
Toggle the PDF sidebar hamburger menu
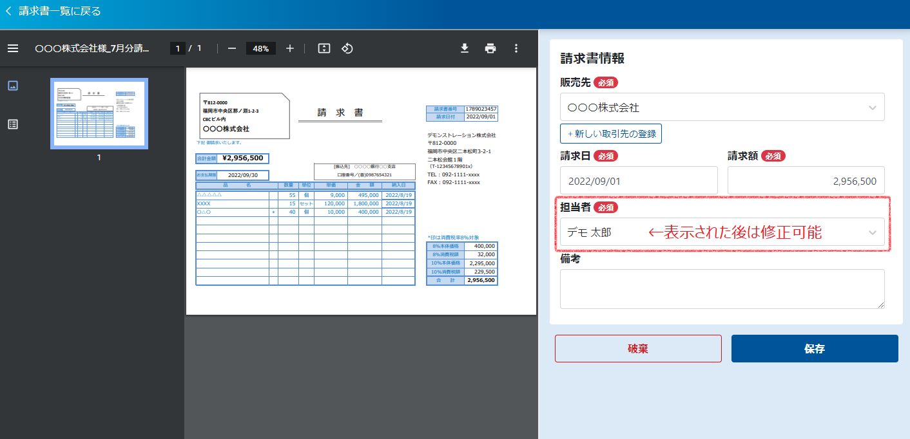13,48
